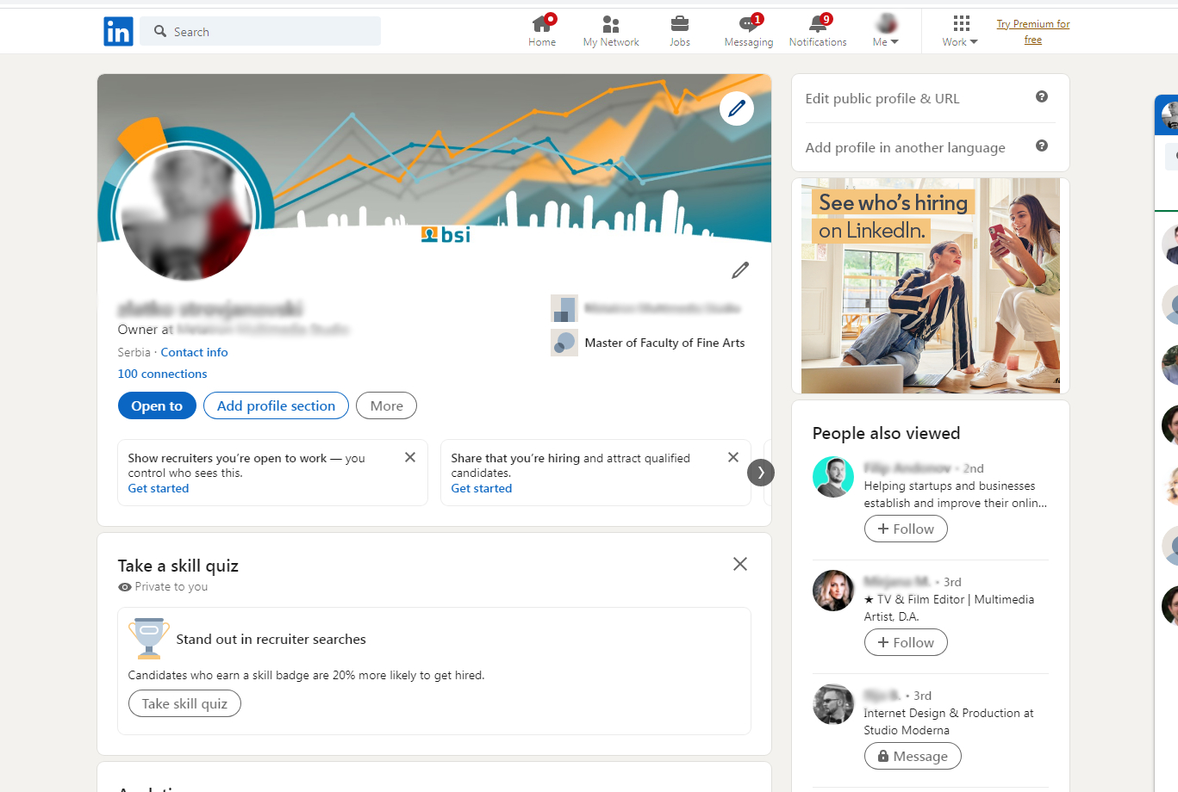
Task: Dismiss the share you're hiring card
Action: click(733, 457)
